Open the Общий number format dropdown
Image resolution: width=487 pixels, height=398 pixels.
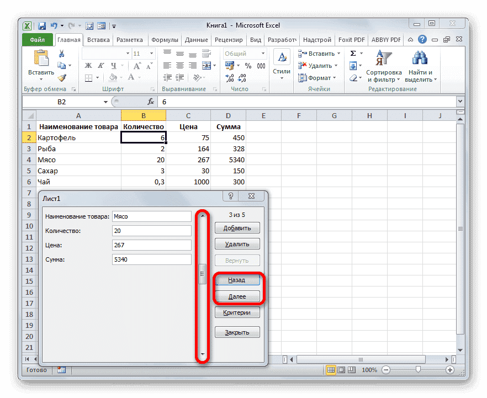click(263, 54)
